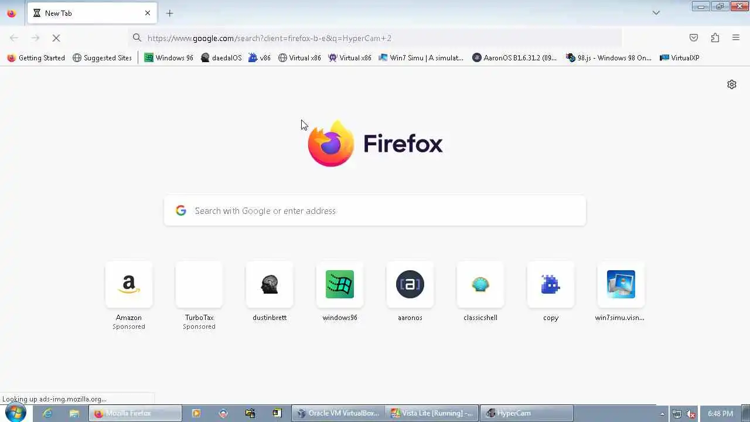Open the first Virtual x86 bookmark with globe icon

point(299,58)
